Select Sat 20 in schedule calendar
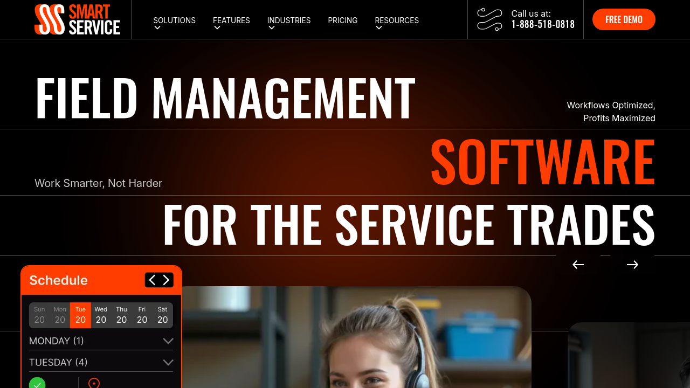Screen dimensions: 690x388 pyautogui.click(x=162, y=315)
